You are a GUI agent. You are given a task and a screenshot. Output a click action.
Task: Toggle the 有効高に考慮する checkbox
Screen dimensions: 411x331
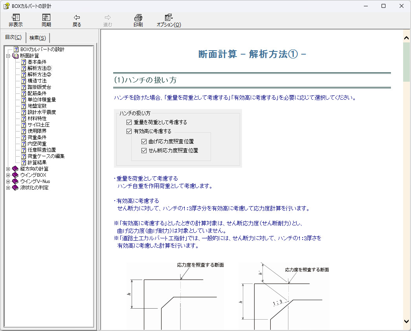[129, 131]
